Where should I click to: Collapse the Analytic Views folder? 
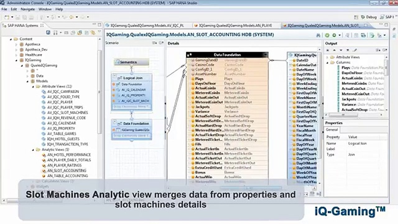pos(32,150)
